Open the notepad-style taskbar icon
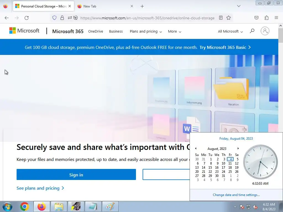The height and width of the screenshot is (212, 283). [x=93, y=206]
